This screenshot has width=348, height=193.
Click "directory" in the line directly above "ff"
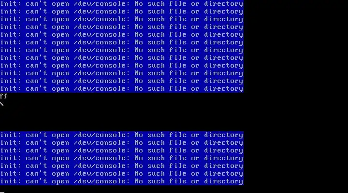point(223,89)
